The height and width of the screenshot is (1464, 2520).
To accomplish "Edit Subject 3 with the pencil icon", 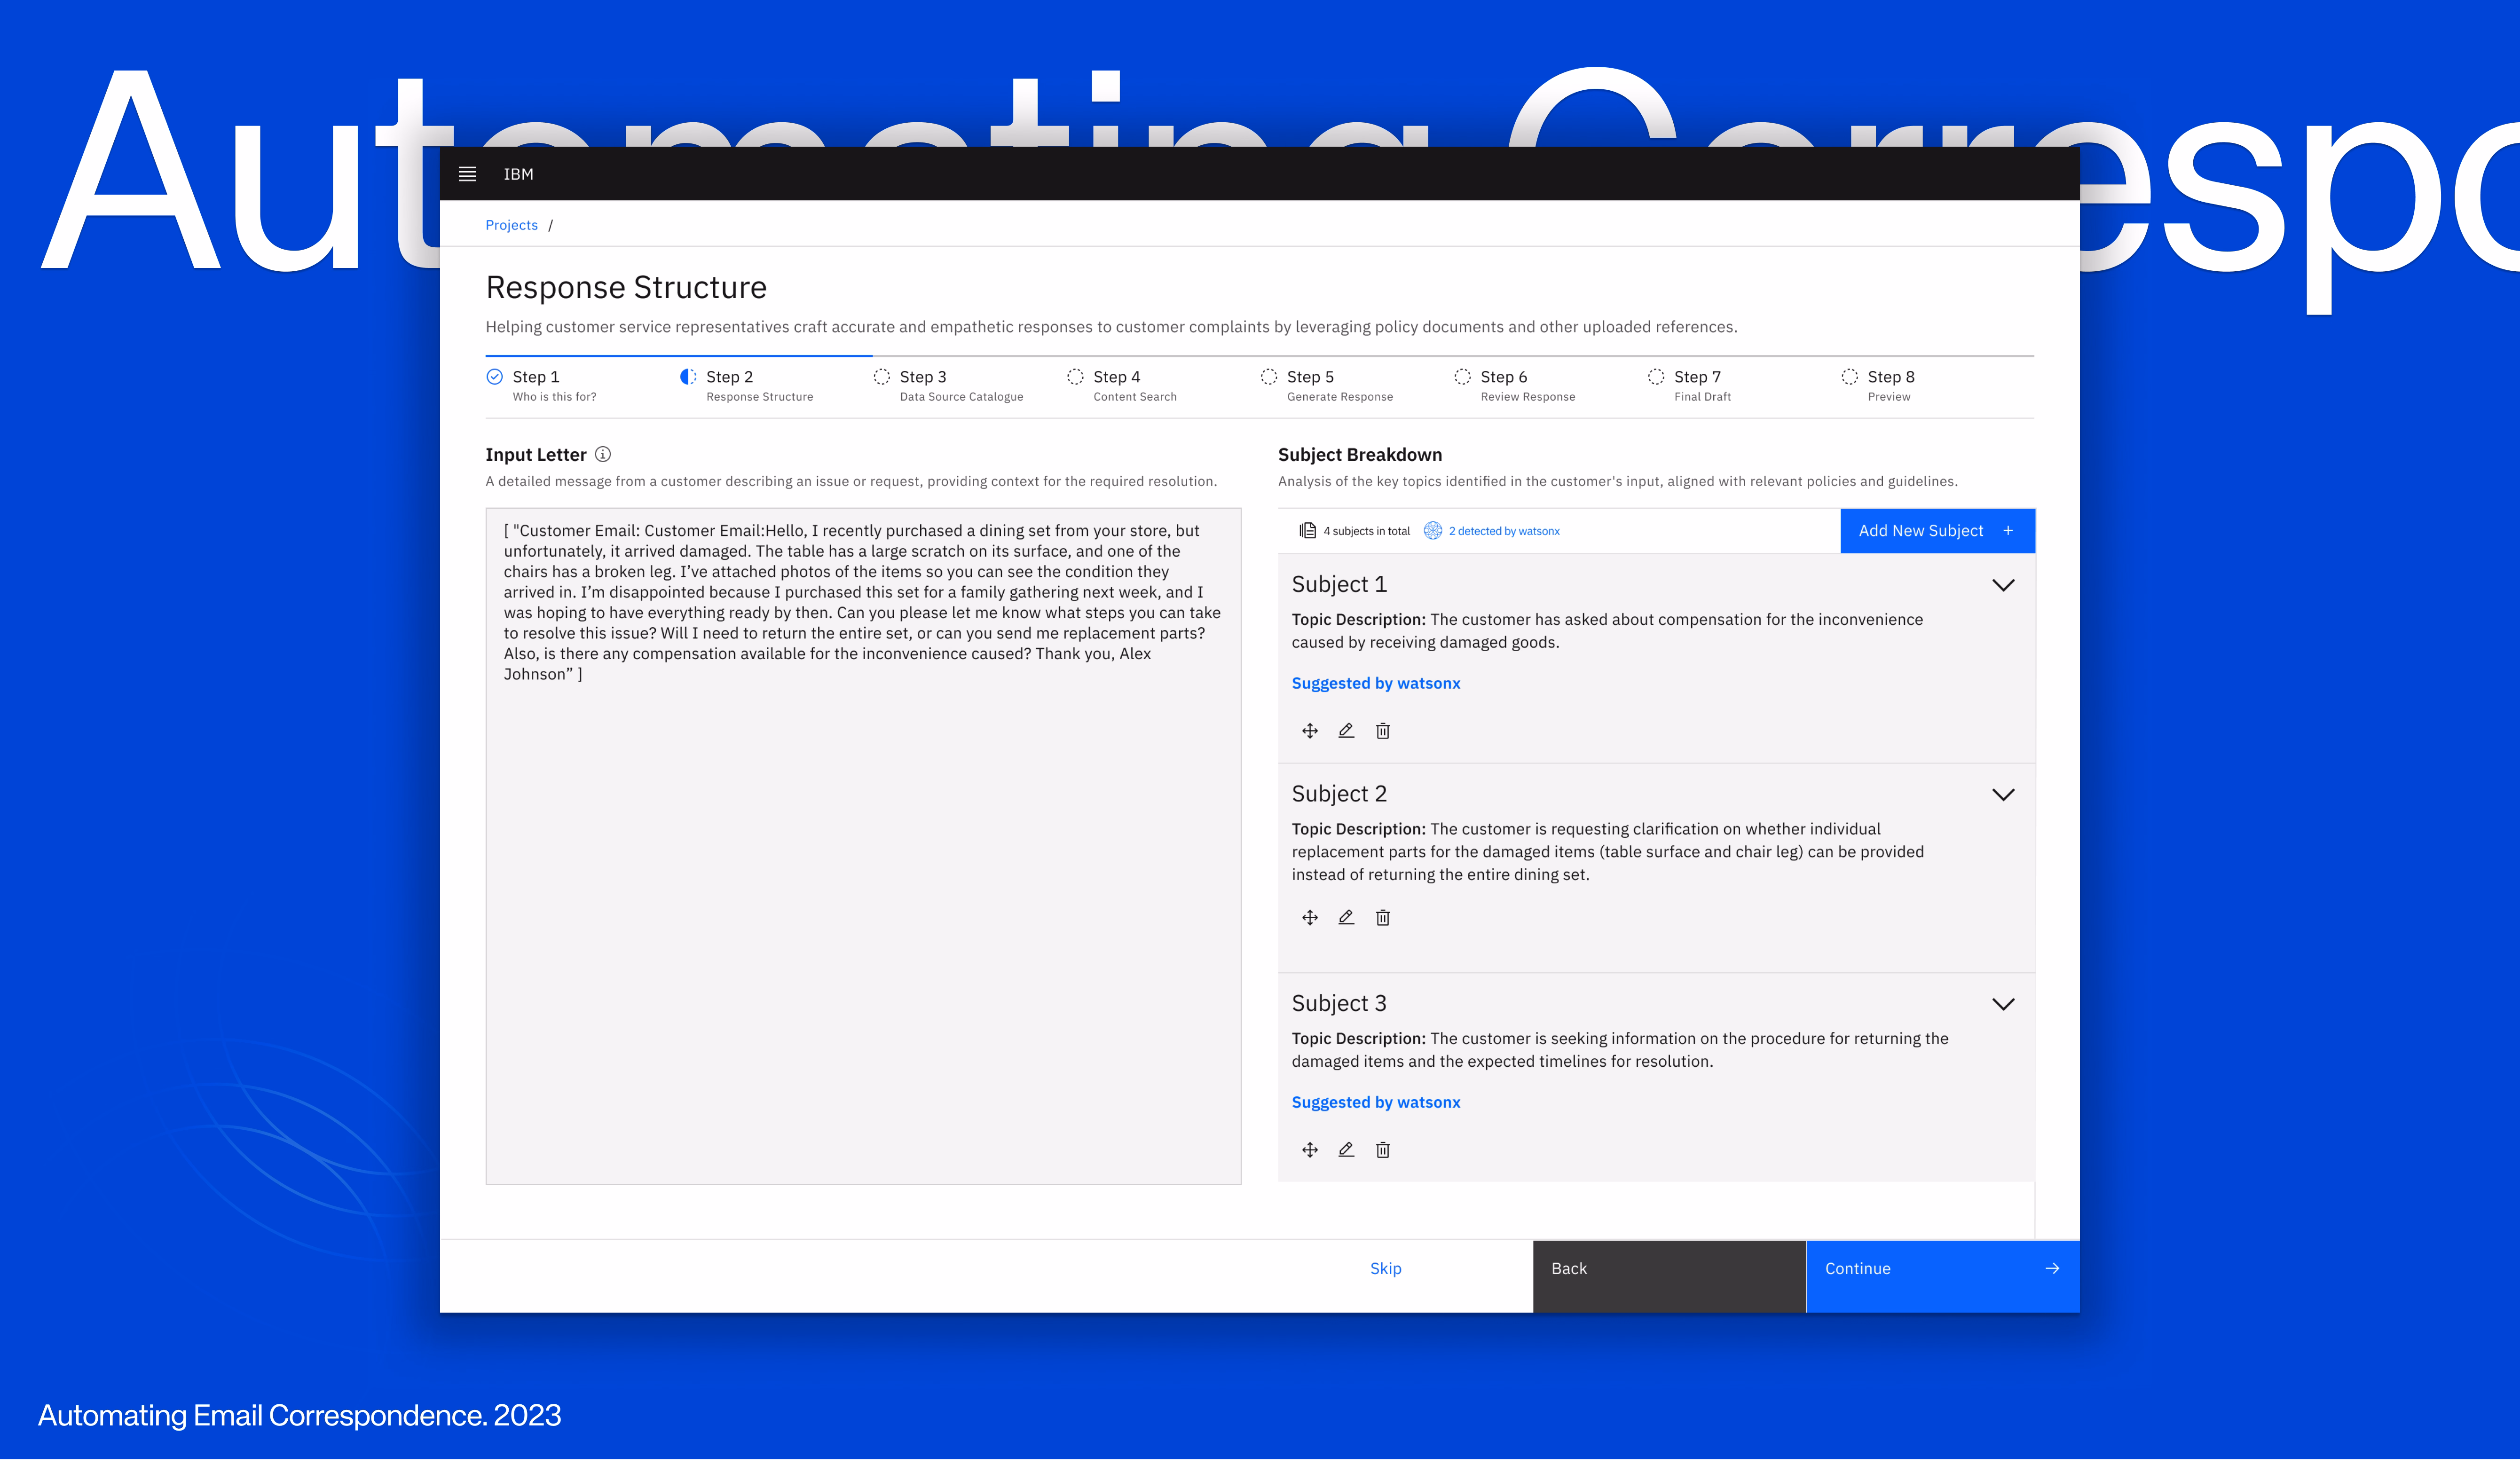I will pos(1346,1150).
